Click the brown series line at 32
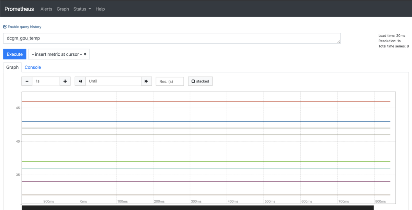Image resolution: width=412 pixels, height=210 pixels. click(206, 195)
